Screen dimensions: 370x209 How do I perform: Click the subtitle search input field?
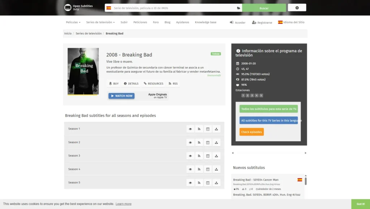tap(173, 8)
